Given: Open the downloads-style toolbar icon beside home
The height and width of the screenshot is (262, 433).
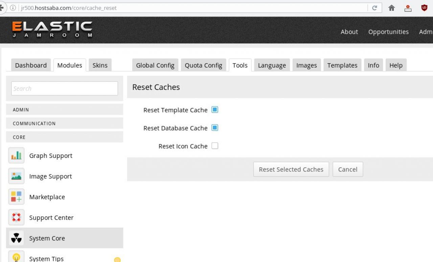Looking at the screenshot, I should pyautogui.click(x=408, y=8).
